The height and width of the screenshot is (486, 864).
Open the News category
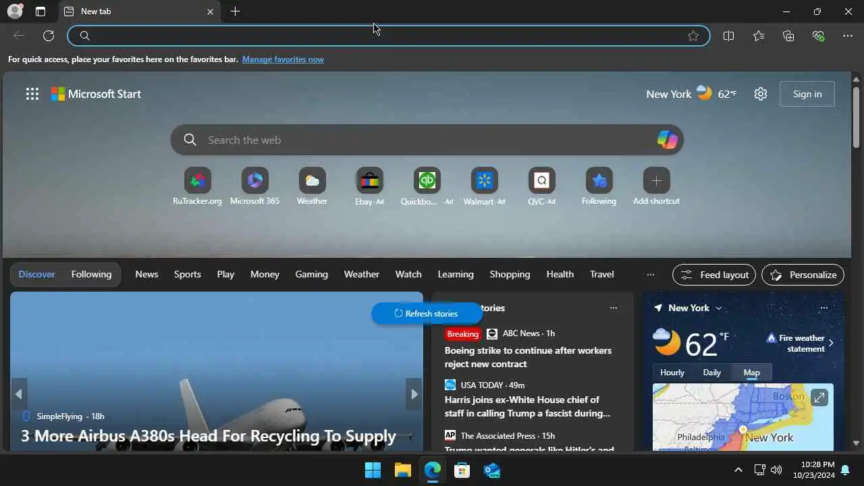pos(146,274)
